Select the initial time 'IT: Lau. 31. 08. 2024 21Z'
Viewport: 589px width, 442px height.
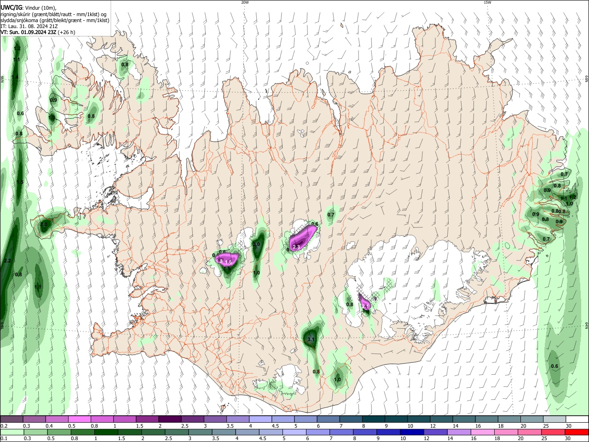click(29, 26)
